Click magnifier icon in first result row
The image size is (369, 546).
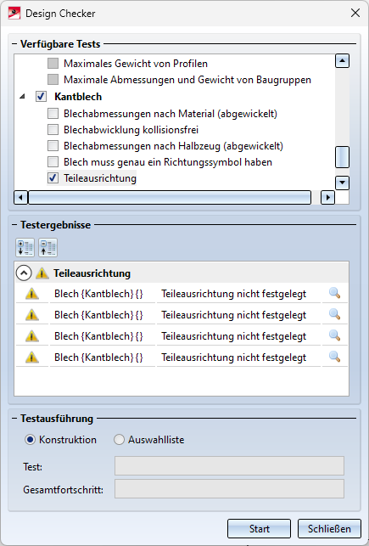coord(334,293)
